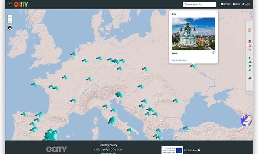Select the green bird filter icon
The height and width of the screenshot is (154, 258).
tap(250, 66)
